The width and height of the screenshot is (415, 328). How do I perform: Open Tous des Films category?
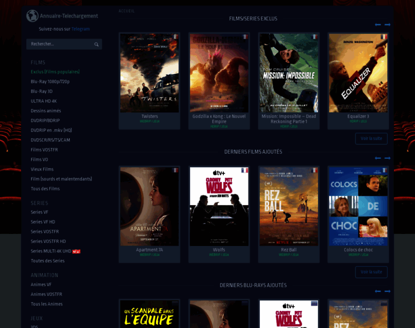45,189
